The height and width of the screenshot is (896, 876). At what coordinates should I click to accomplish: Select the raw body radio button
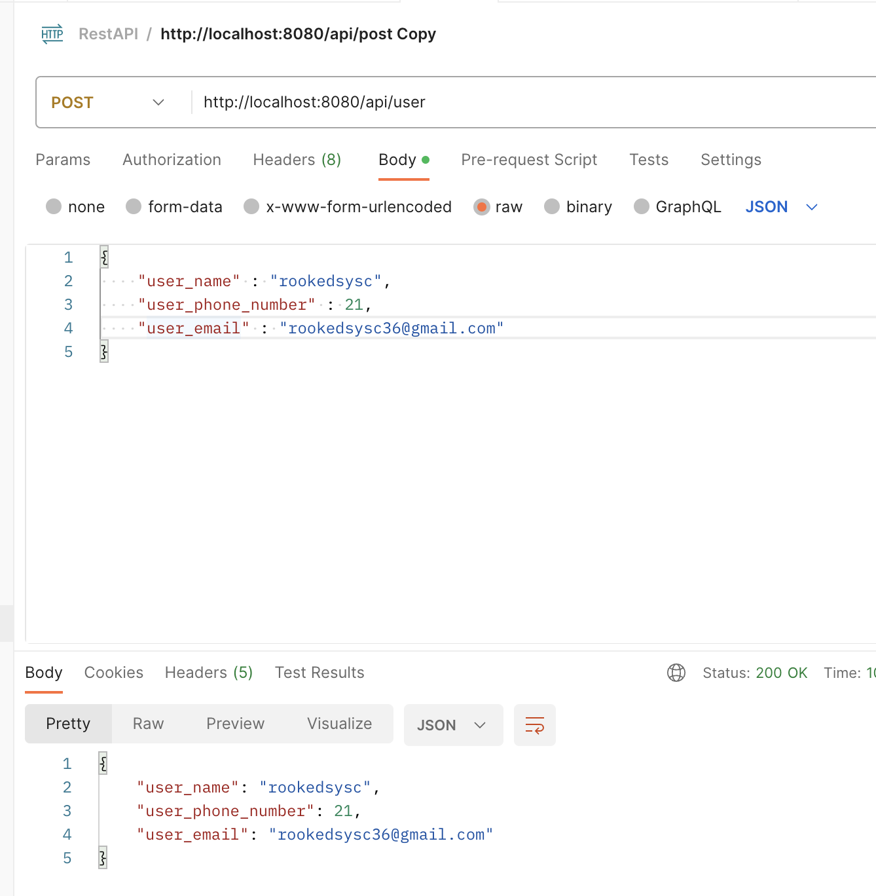point(482,207)
